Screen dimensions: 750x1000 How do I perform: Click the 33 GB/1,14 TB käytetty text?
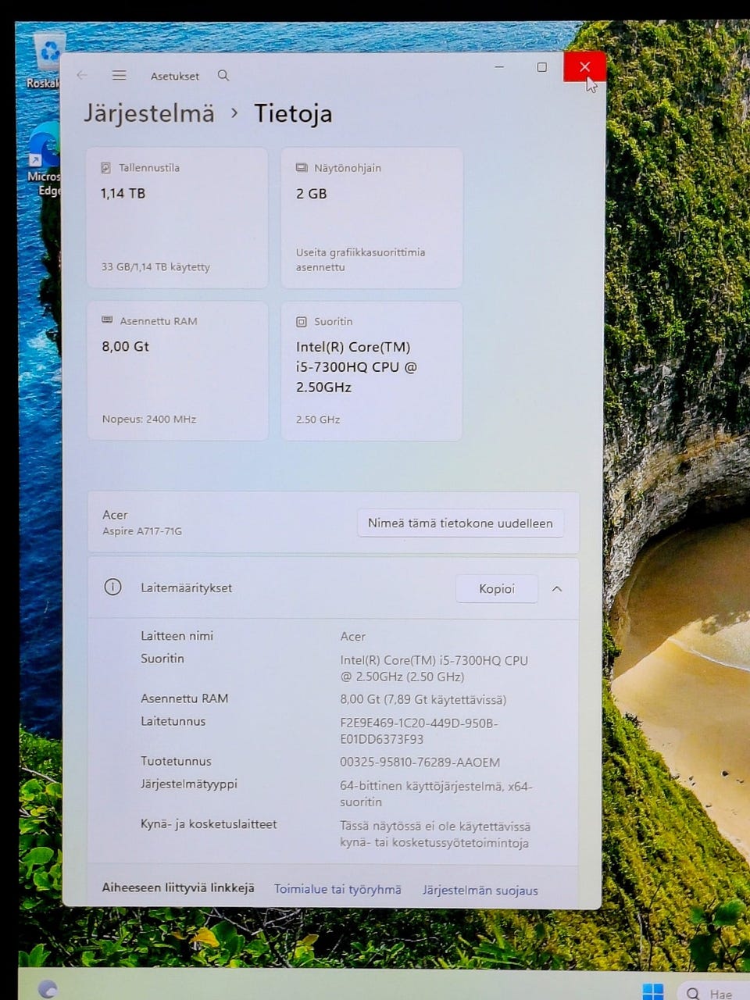(155, 266)
